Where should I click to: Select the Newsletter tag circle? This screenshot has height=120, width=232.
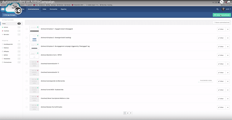[3, 59]
